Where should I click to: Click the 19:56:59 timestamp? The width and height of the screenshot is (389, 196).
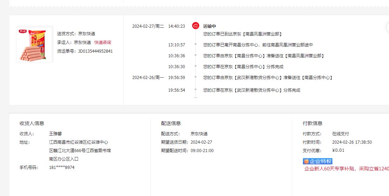tap(177, 78)
